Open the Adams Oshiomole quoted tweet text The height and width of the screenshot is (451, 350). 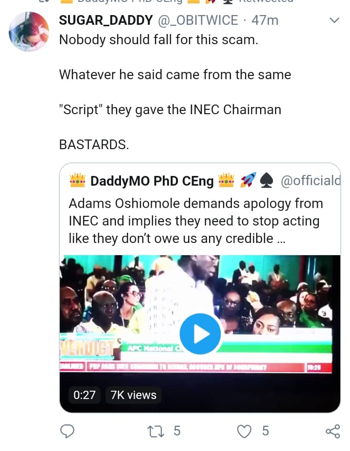(x=194, y=221)
